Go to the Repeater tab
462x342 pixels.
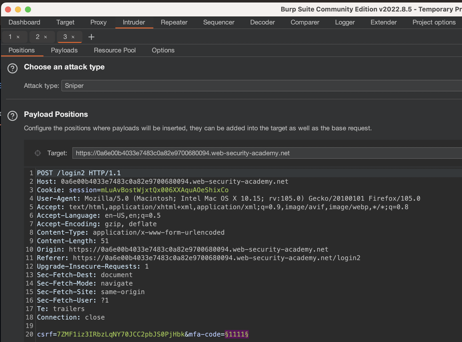[174, 22]
